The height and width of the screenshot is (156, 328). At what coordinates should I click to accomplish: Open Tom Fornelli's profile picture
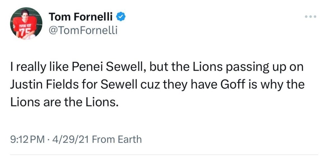click(x=26, y=24)
